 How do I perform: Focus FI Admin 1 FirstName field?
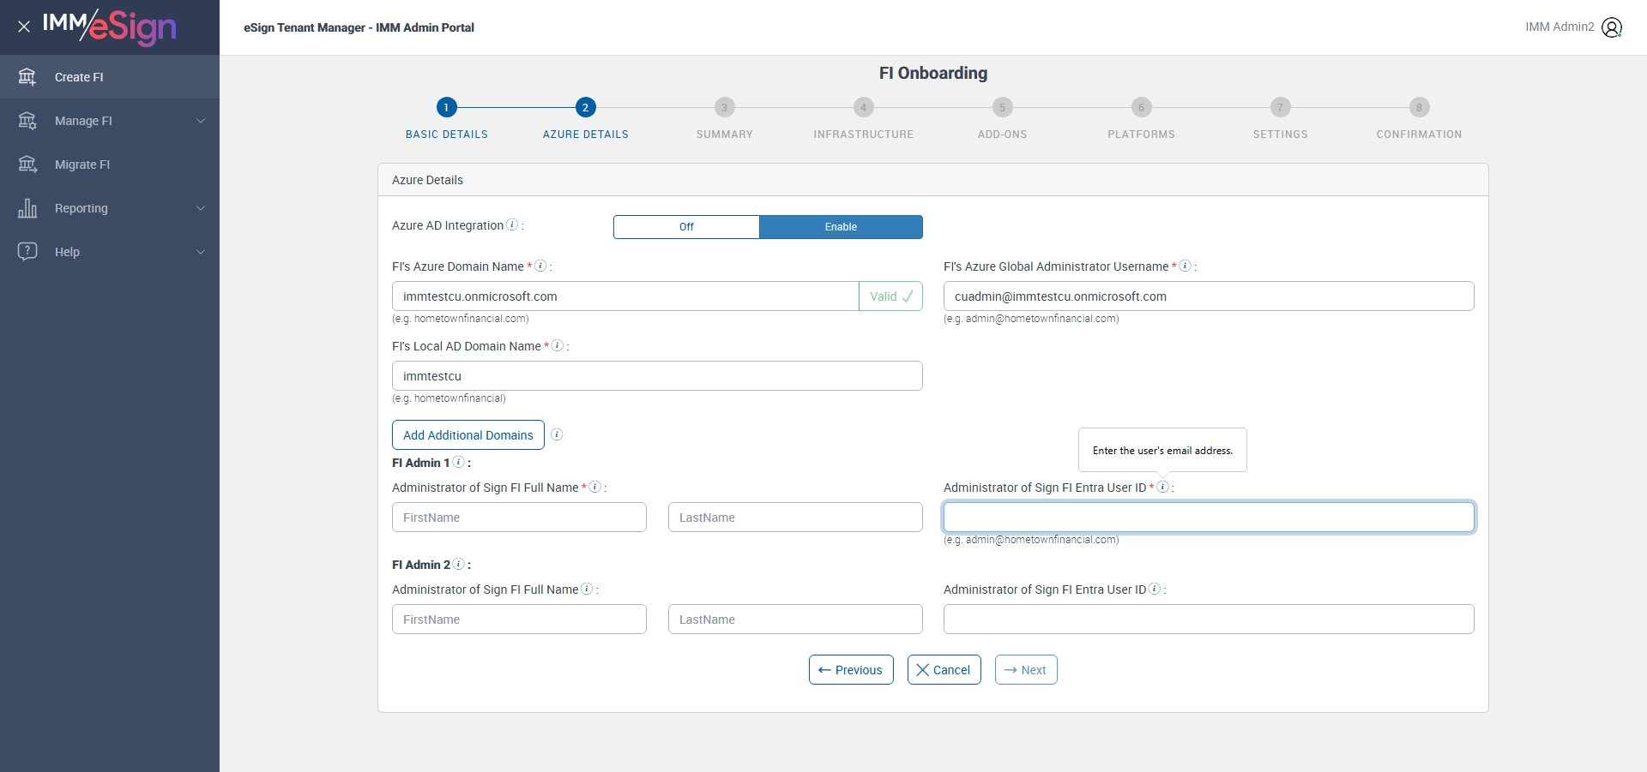519,518
